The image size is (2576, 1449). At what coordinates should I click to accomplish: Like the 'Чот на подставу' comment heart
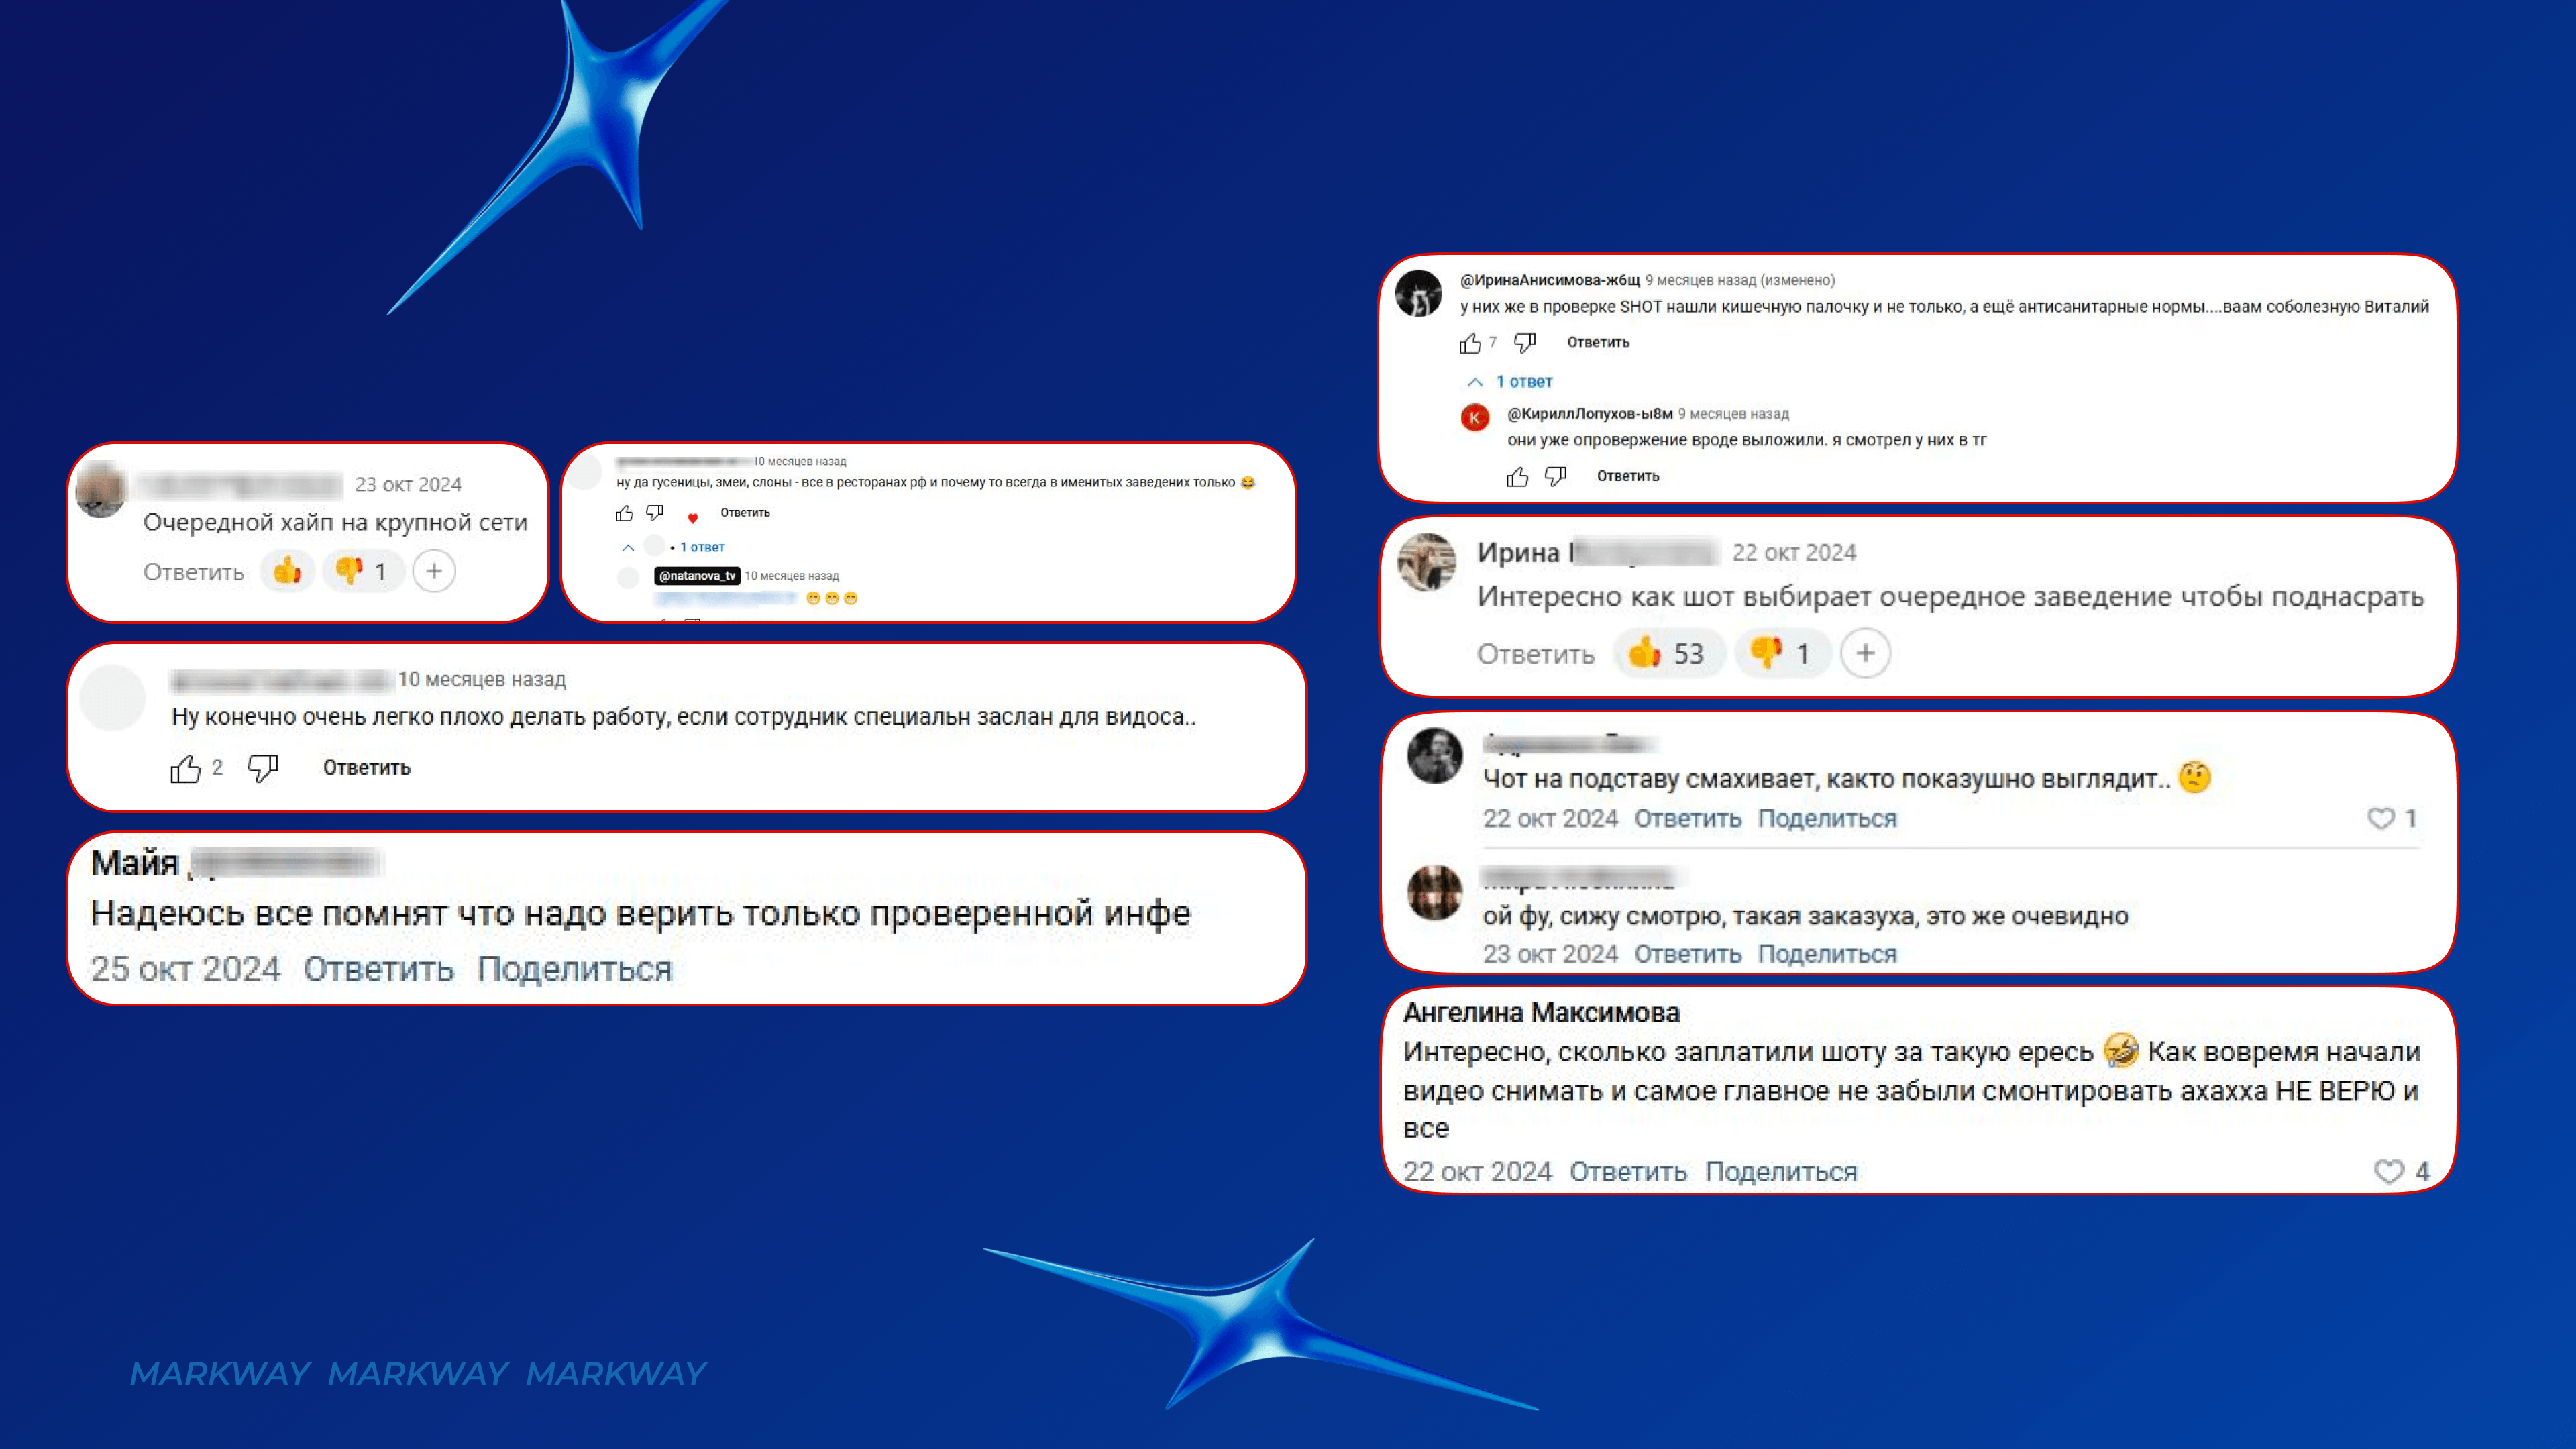(2381, 818)
